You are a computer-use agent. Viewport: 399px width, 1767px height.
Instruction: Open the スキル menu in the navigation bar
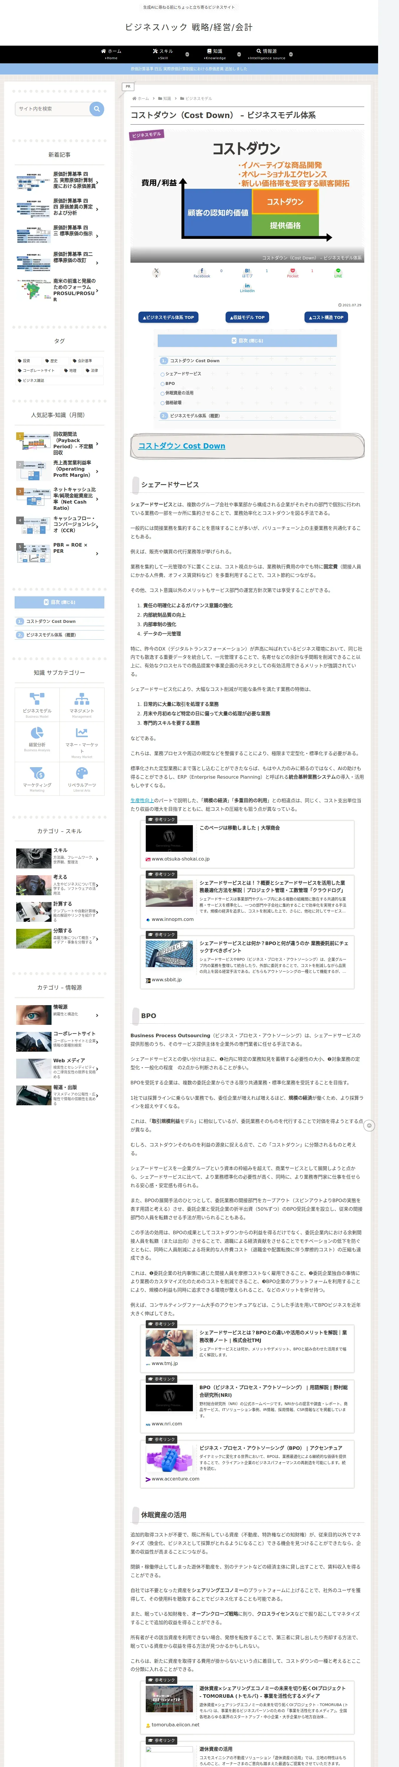pos(163,54)
